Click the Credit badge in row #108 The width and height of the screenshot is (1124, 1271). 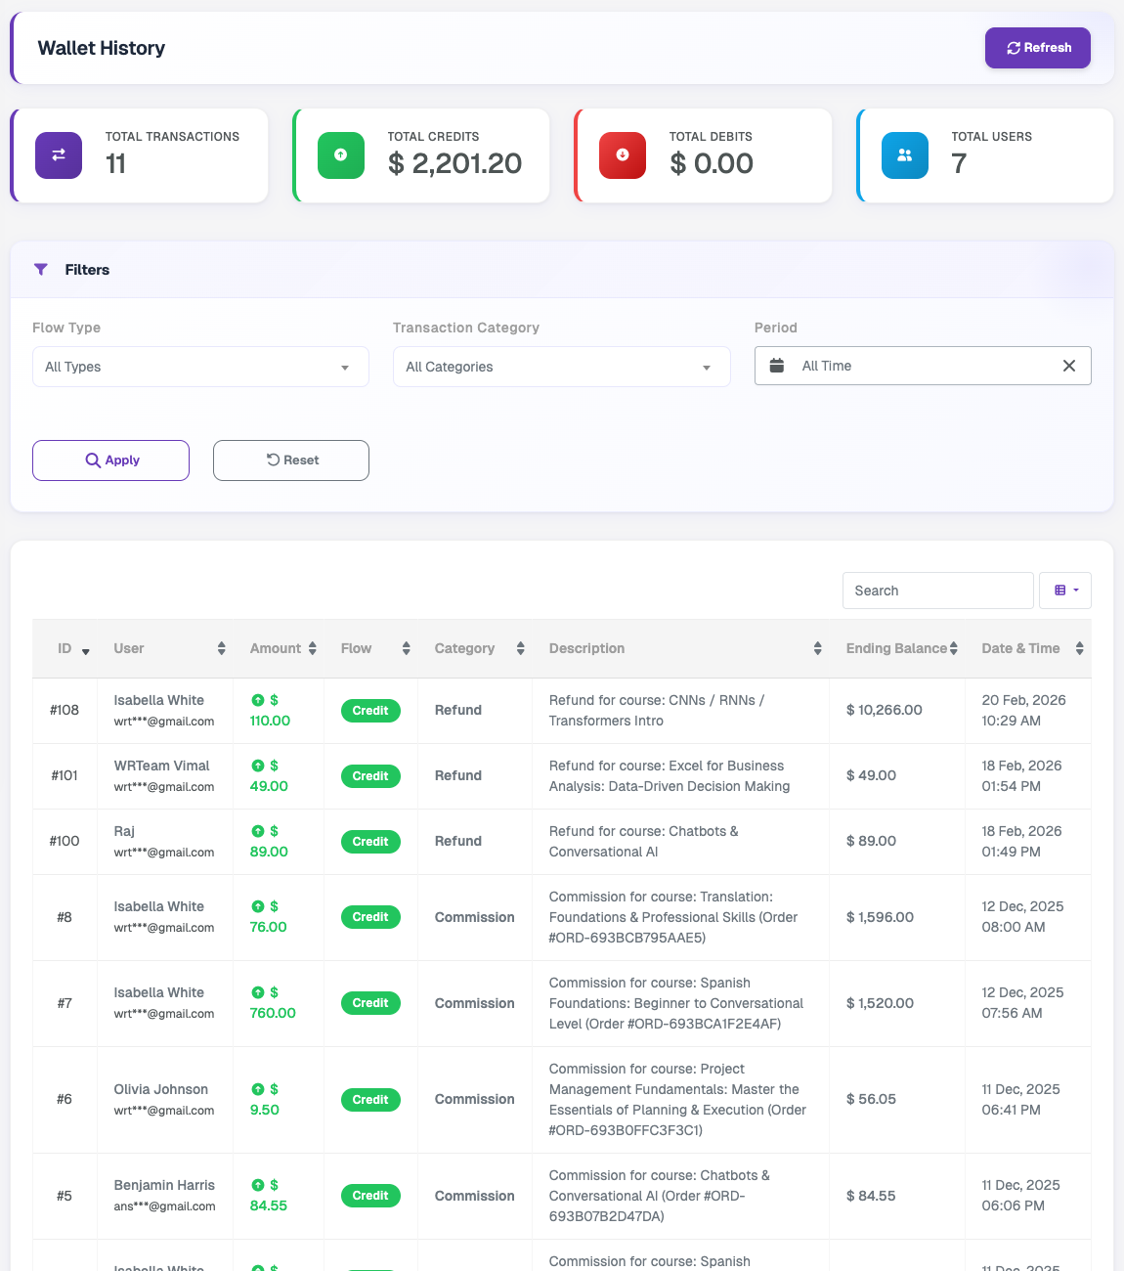[370, 711]
